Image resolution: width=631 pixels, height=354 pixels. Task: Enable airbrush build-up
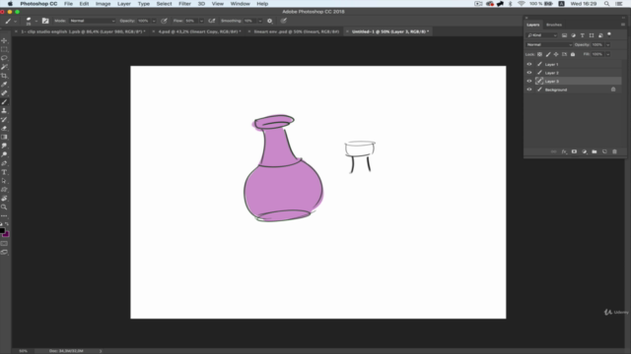(x=212, y=21)
